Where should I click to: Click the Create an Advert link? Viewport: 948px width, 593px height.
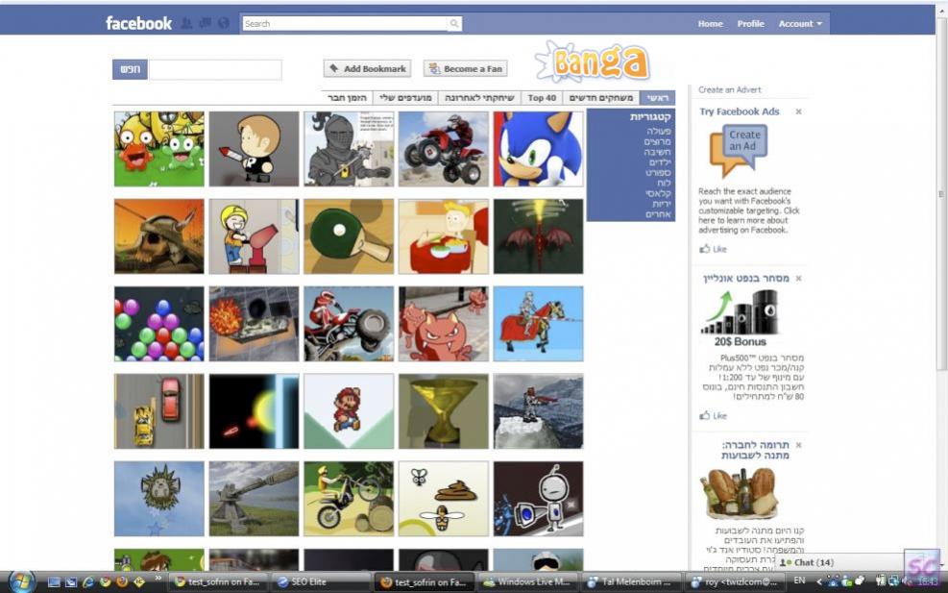730,89
